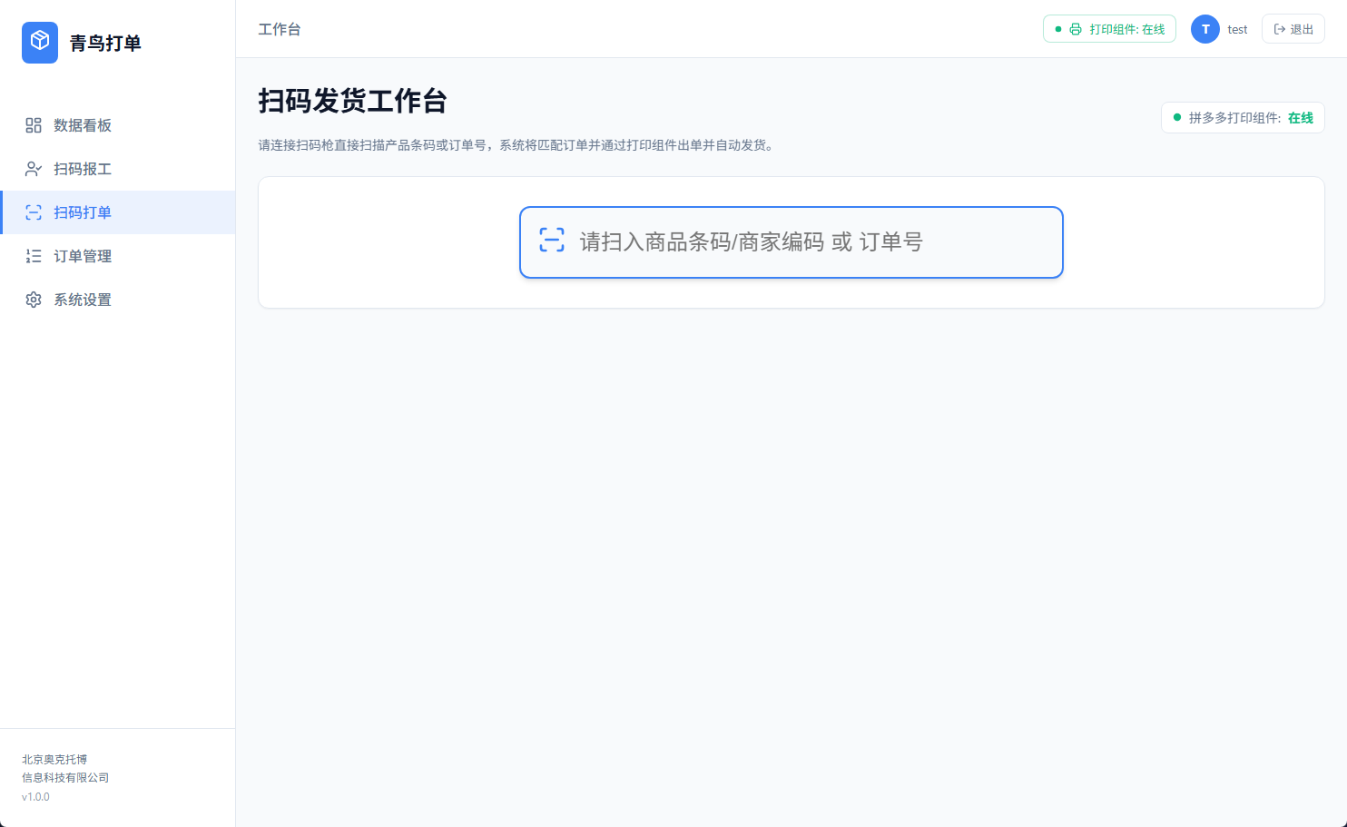Screen dimensions: 1347x827
Task: Open 扫码报工 menu item
Action: click(118, 169)
